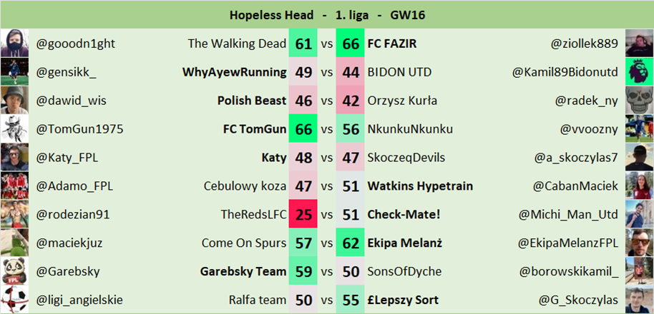This screenshot has width=654, height=314.
Task: Click the sunglasses avatar by @EkipaMelanzFPL
Action: point(640,243)
